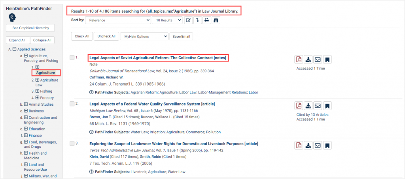This screenshot has height=179, width=405.
Task: Click the print results icon
Action: (x=206, y=20)
